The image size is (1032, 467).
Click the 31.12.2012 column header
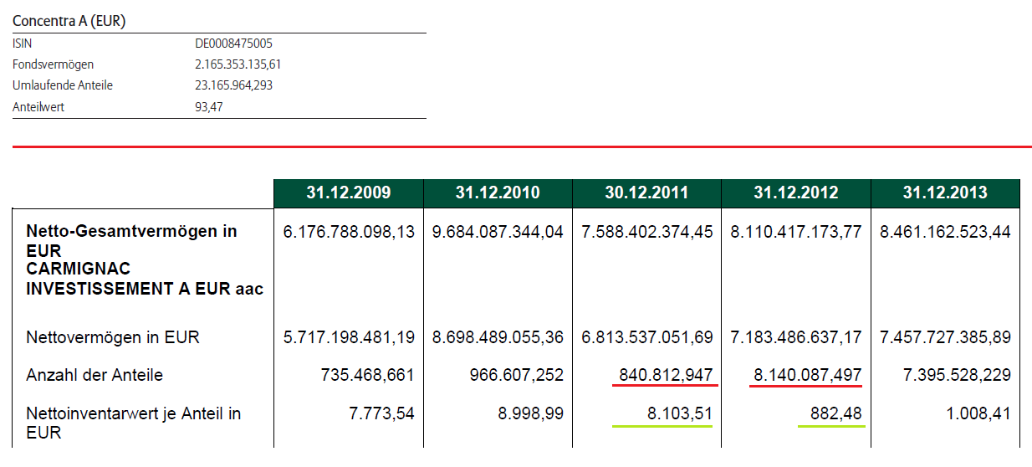pyautogui.click(x=795, y=193)
